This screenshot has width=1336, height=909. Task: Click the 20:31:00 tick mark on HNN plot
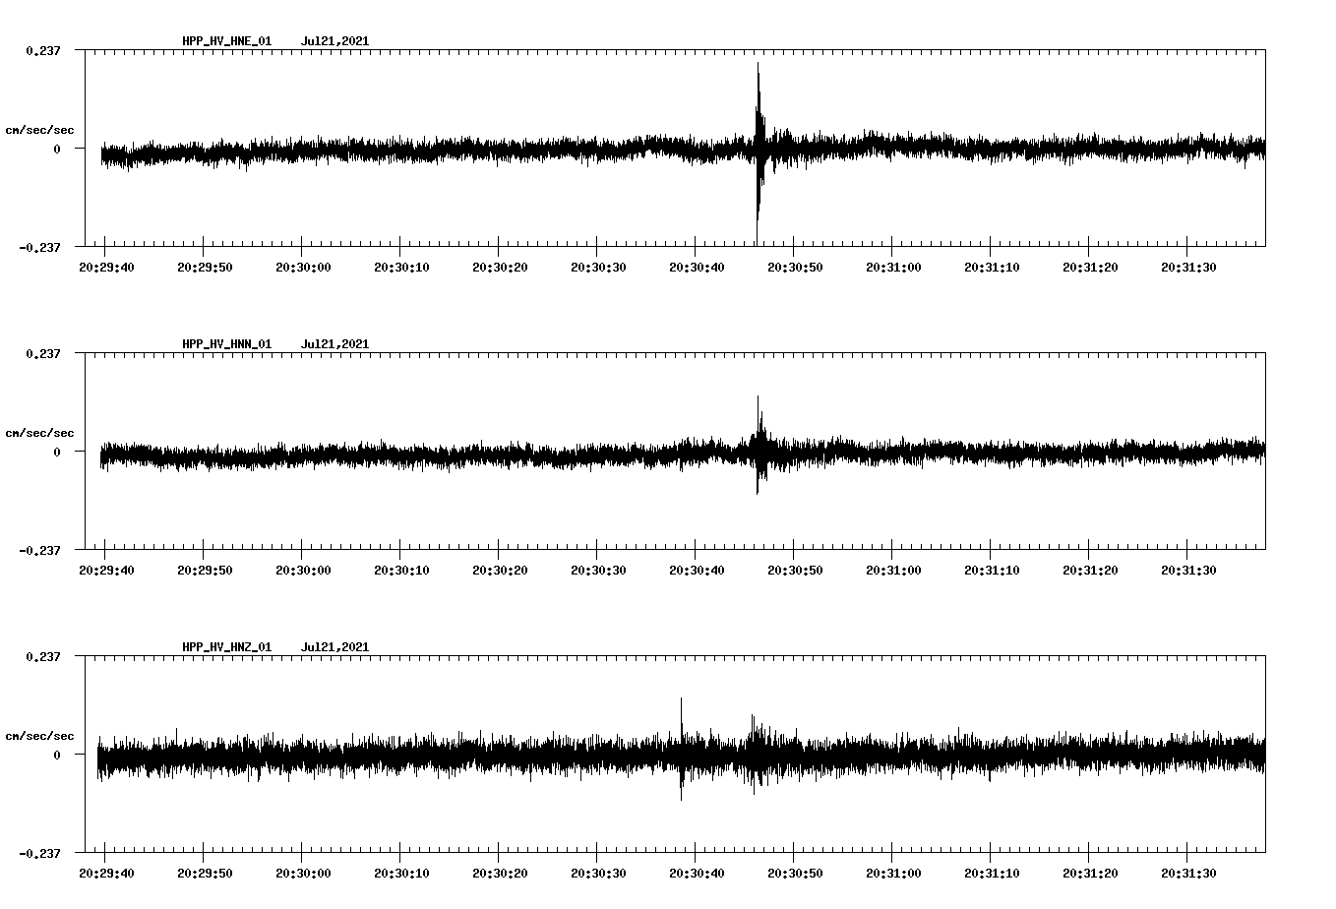tap(891, 553)
